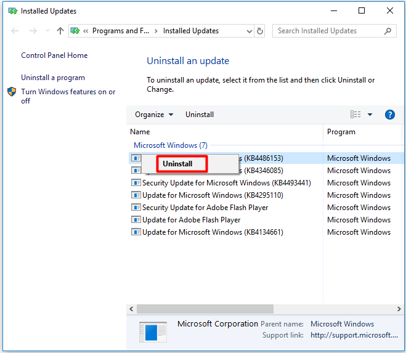This screenshot has height=353, width=406.
Task: Expand the address bar history dropdown
Action: (249, 31)
